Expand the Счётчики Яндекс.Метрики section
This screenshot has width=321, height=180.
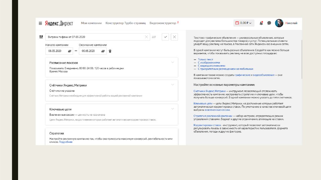click(x=173, y=85)
